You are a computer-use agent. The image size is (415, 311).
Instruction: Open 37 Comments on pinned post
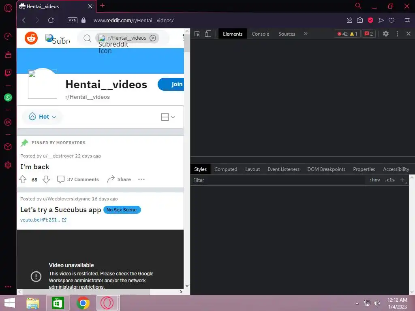[78, 179]
